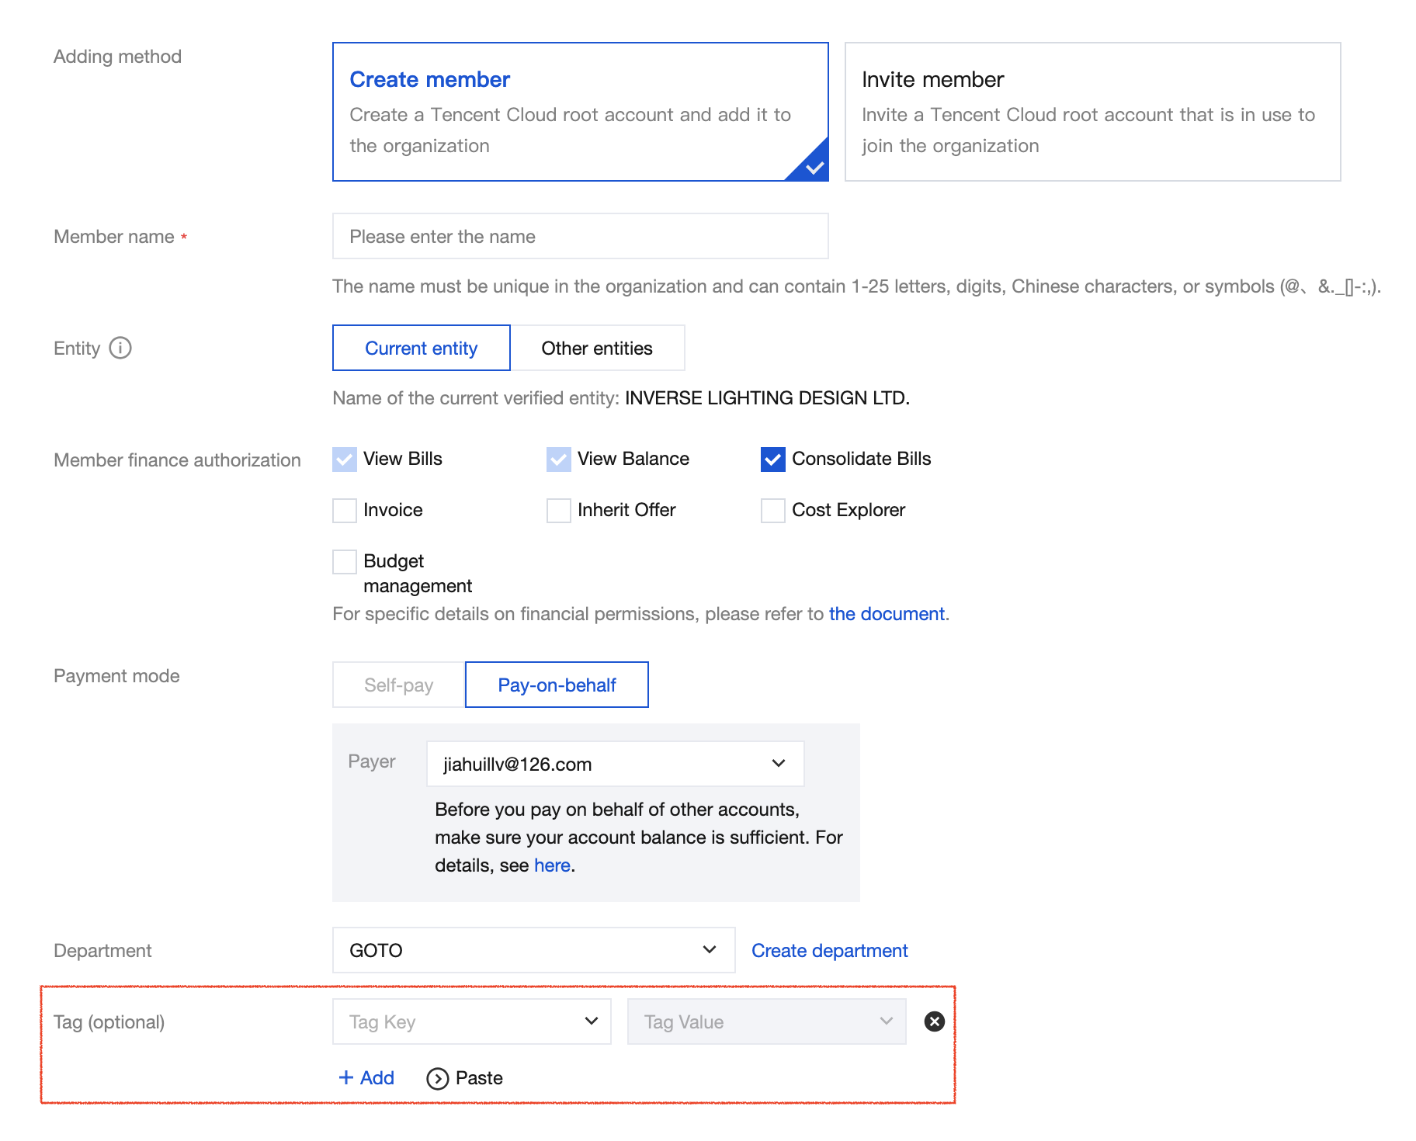1416x1141 pixels.
Task: Click the 'here' details link
Action: coord(552,865)
